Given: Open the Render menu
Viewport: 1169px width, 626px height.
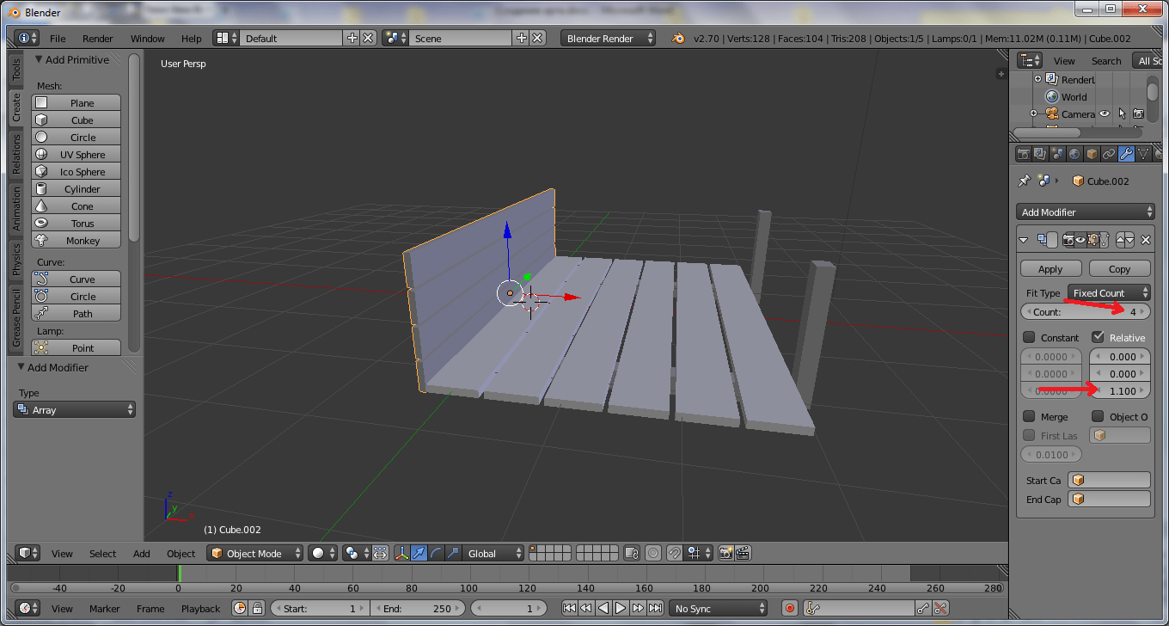Looking at the screenshot, I should point(98,38).
